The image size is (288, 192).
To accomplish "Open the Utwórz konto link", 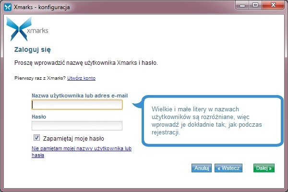I will [82, 78].
